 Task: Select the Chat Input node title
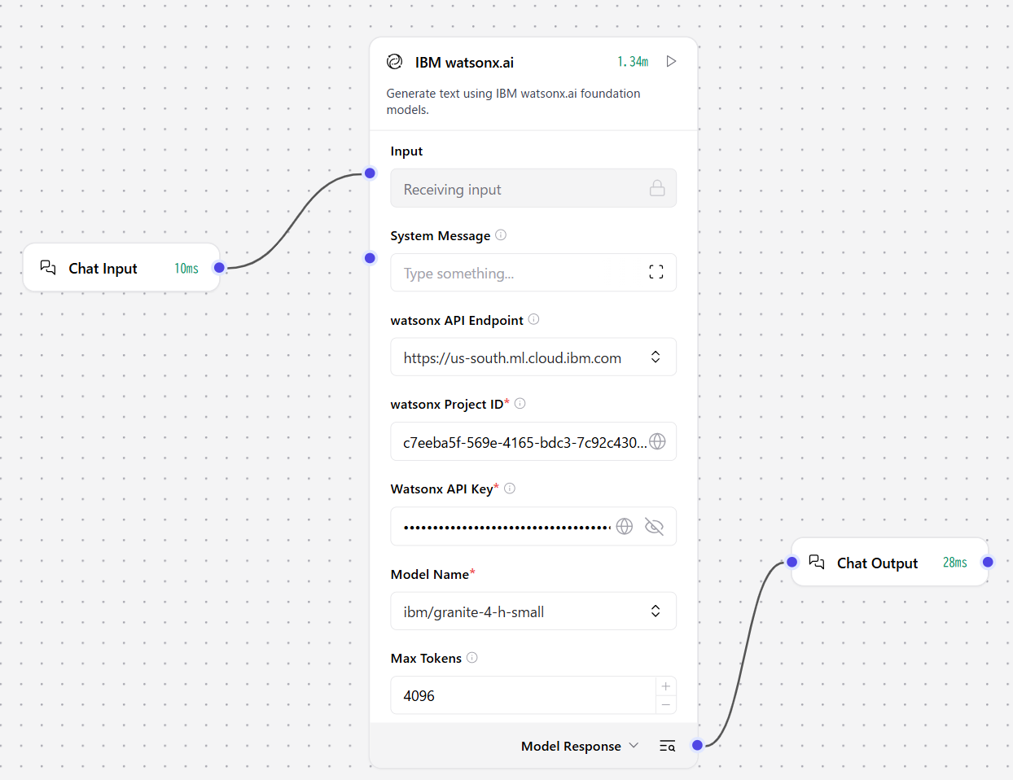pyautogui.click(x=103, y=269)
